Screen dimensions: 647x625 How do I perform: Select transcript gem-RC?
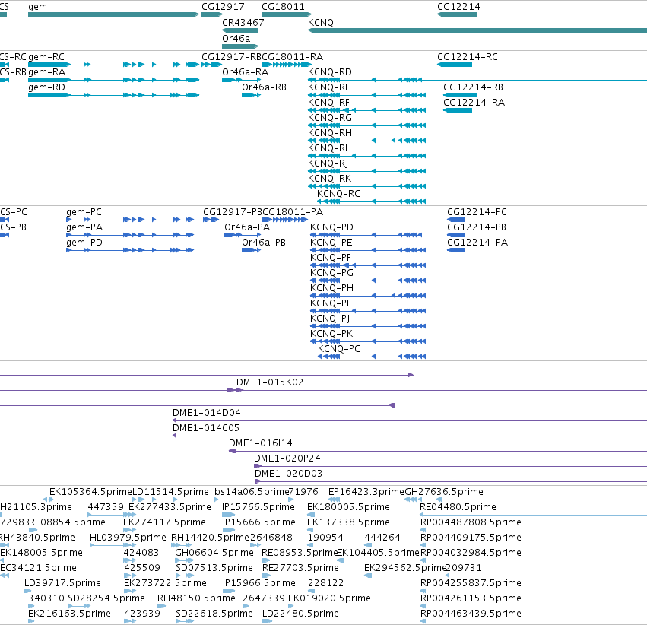pos(113,65)
